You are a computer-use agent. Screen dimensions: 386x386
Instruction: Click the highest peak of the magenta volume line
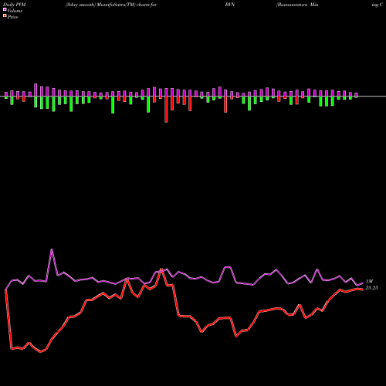tap(52, 249)
